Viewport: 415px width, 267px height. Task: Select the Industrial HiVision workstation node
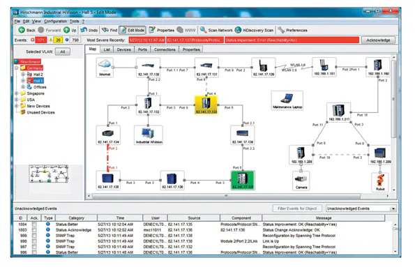tap(149, 135)
